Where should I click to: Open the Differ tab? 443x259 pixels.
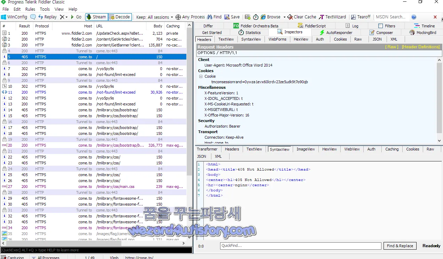point(208,26)
